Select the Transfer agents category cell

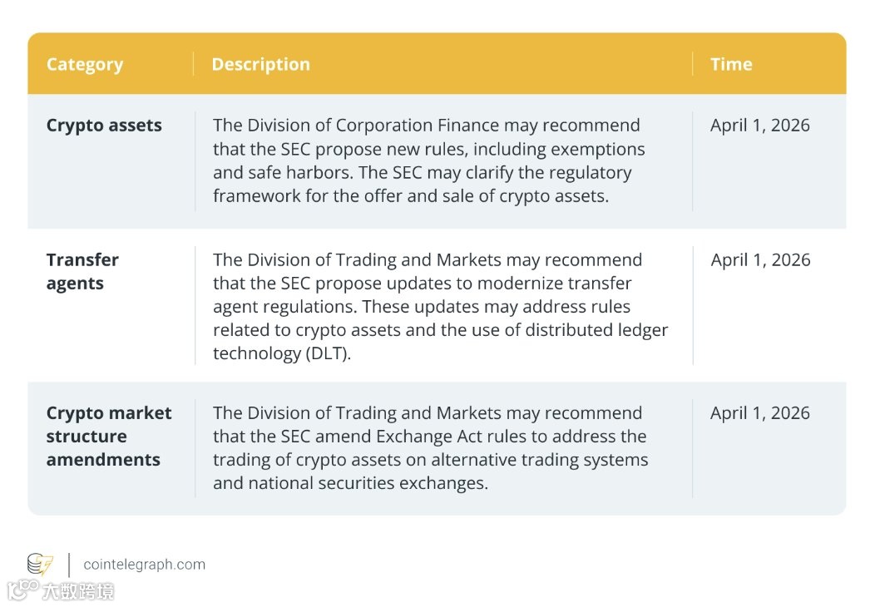[x=82, y=271]
